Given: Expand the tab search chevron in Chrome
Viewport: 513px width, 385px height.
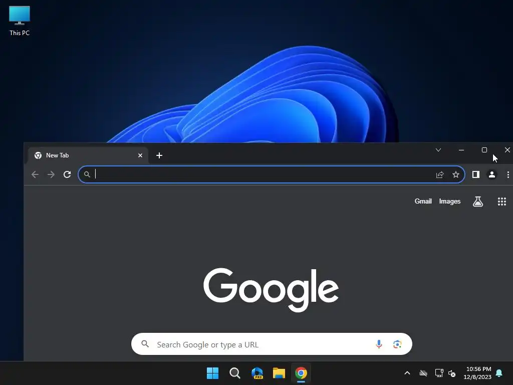Looking at the screenshot, I should click(438, 150).
